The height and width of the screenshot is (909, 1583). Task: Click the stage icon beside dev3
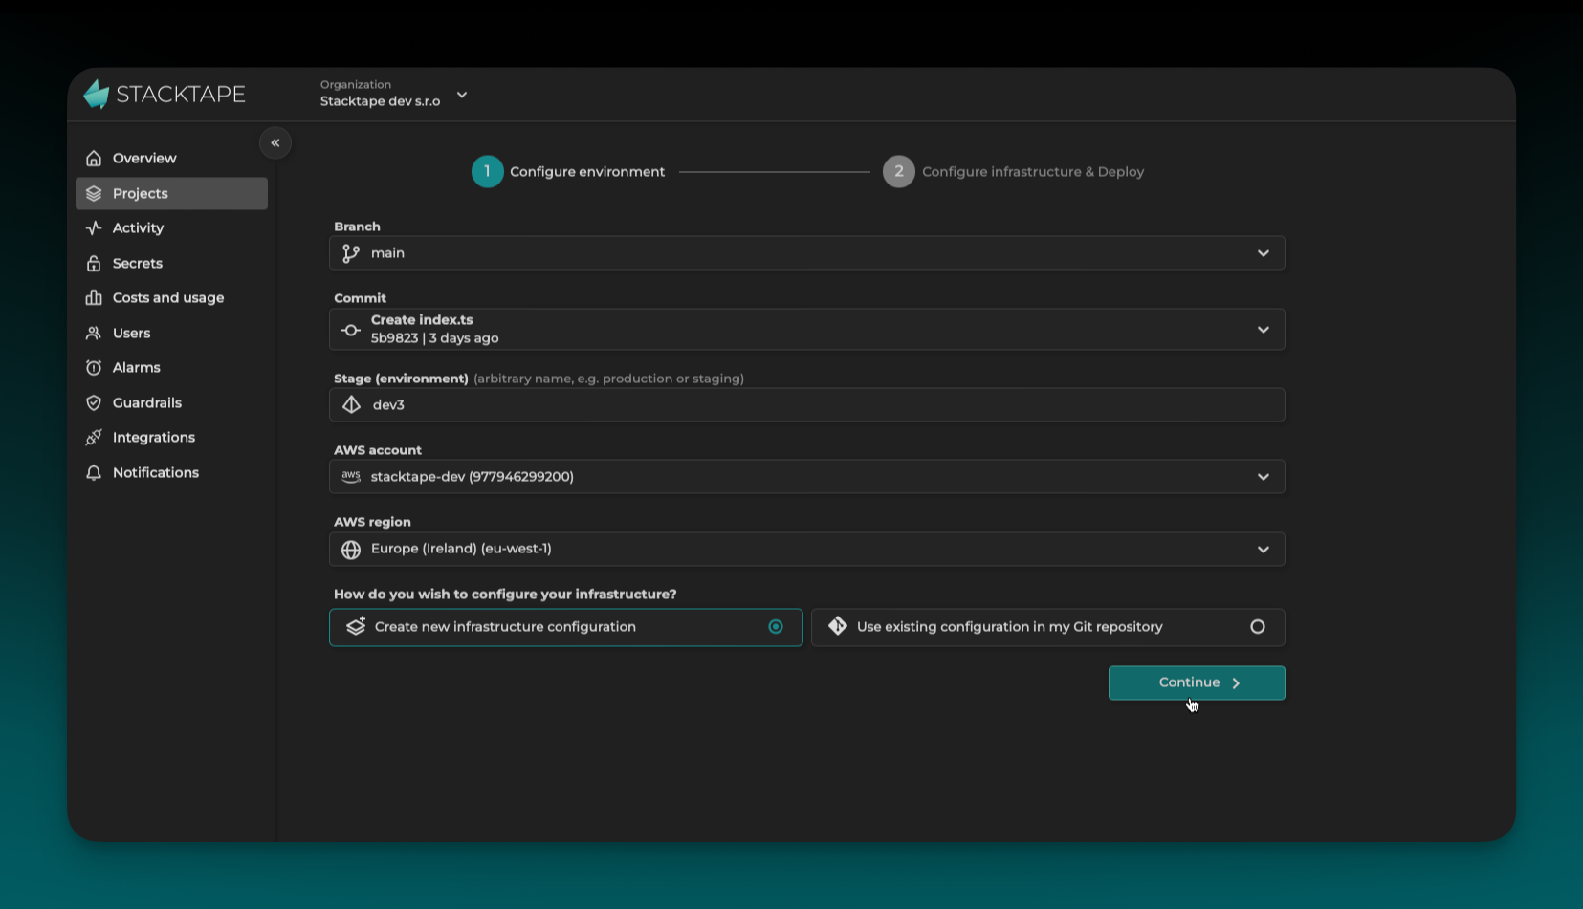click(x=352, y=405)
